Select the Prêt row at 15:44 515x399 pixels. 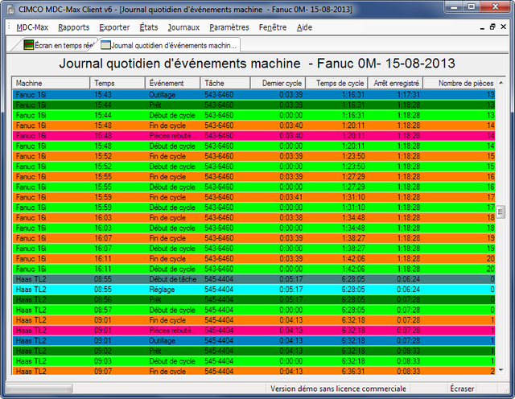254,105
